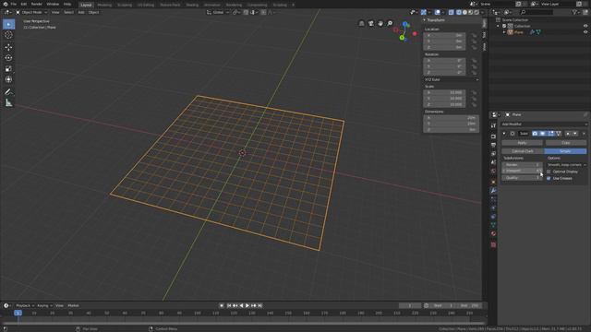
Task: Switch to wireframe viewport shading
Action: point(459,12)
